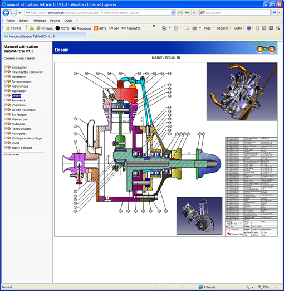Open the Page command menu
Viewport: 284px width, 291px height.
coord(209,28)
